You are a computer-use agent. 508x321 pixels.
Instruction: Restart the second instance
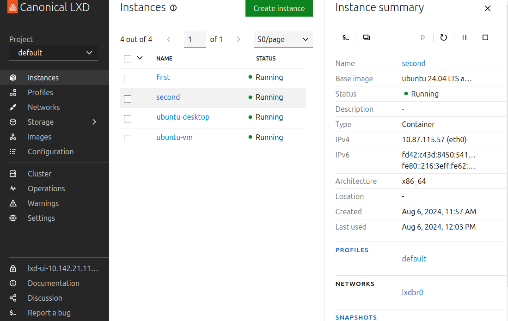point(444,38)
